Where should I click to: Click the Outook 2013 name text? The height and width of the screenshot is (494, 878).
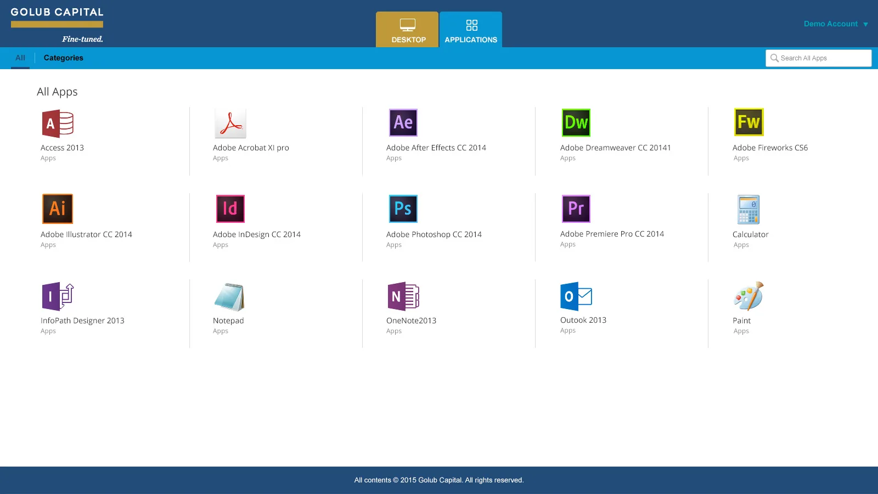coord(583,320)
